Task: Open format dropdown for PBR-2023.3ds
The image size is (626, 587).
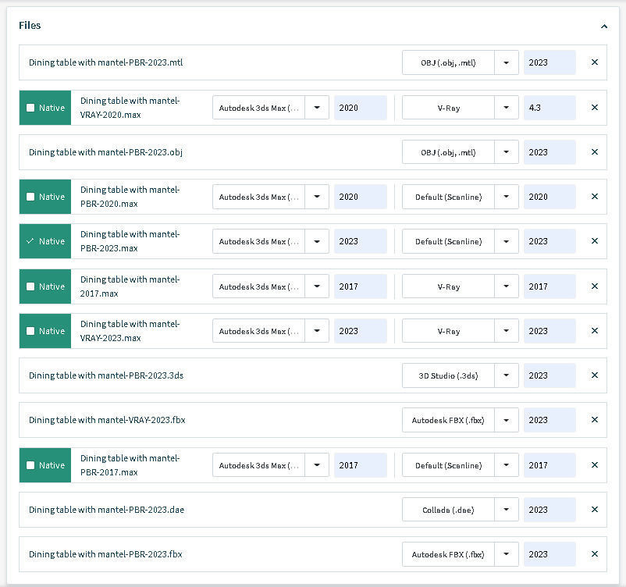Action: [507, 375]
